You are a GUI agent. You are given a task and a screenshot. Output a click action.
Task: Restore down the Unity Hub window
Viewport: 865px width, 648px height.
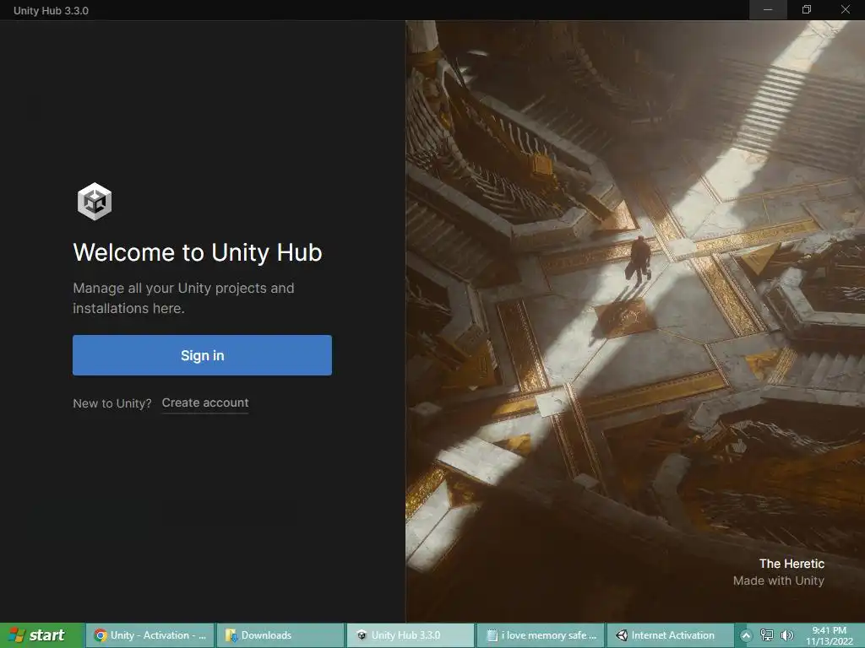pos(807,10)
